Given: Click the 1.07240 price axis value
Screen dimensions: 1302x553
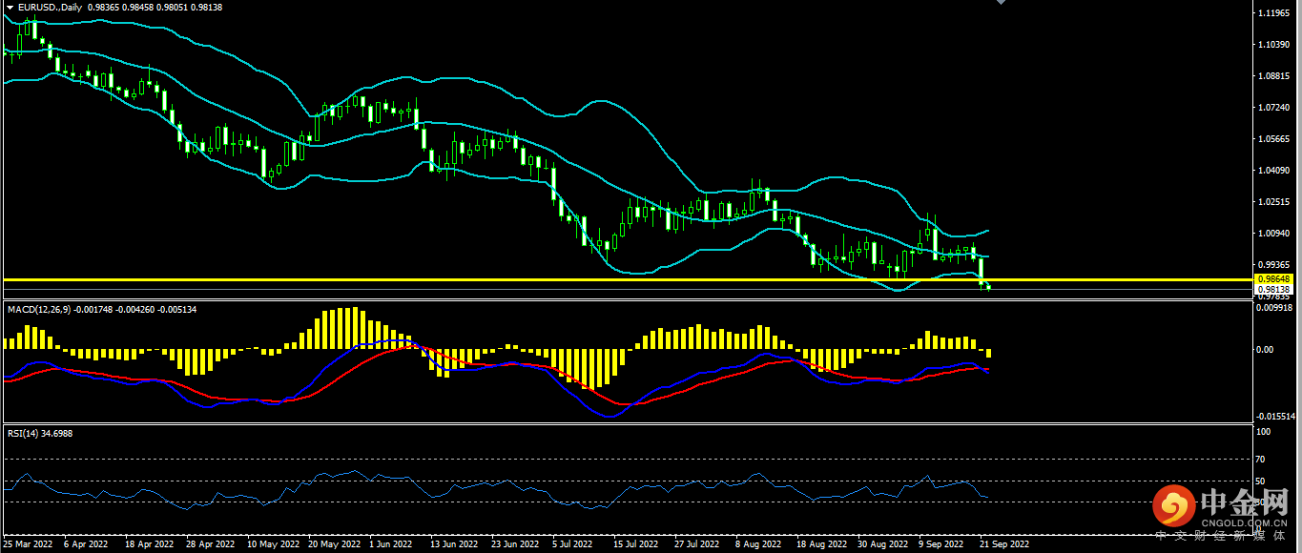Looking at the screenshot, I should (1274, 108).
